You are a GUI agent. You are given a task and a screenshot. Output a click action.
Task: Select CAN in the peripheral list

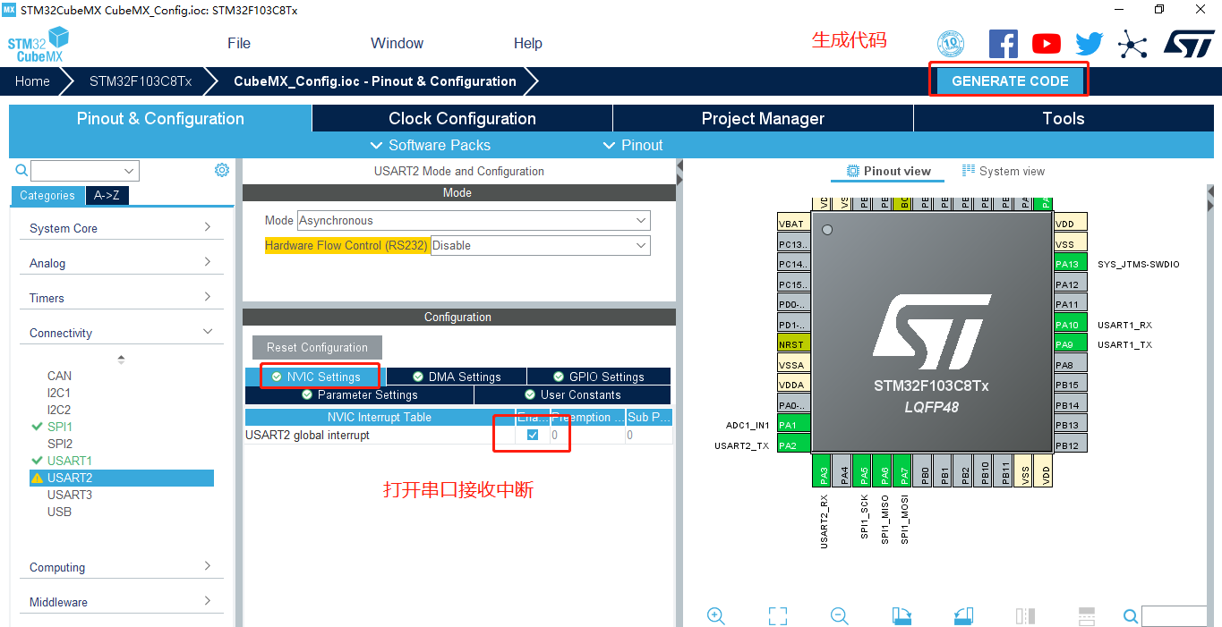pyautogui.click(x=59, y=376)
